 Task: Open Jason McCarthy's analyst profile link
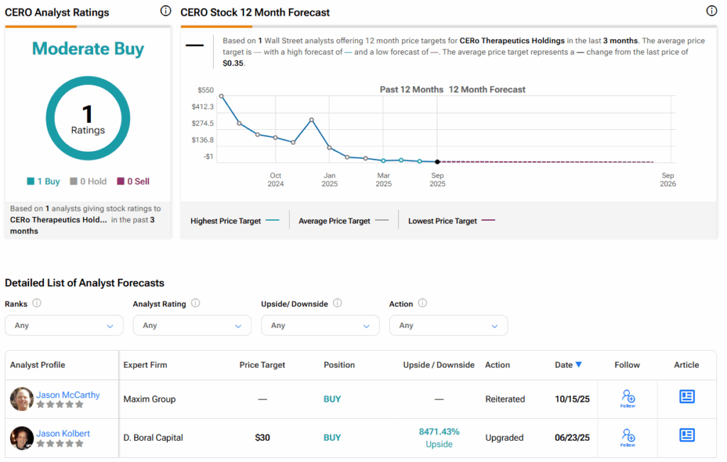pyautogui.click(x=68, y=395)
